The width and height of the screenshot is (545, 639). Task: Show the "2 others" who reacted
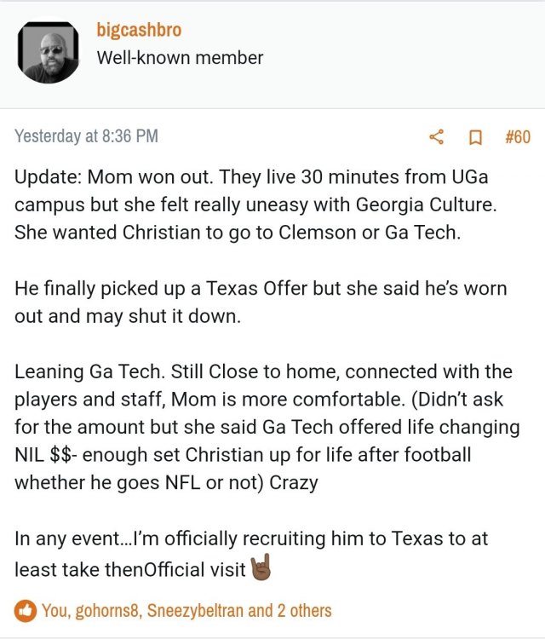click(304, 610)
